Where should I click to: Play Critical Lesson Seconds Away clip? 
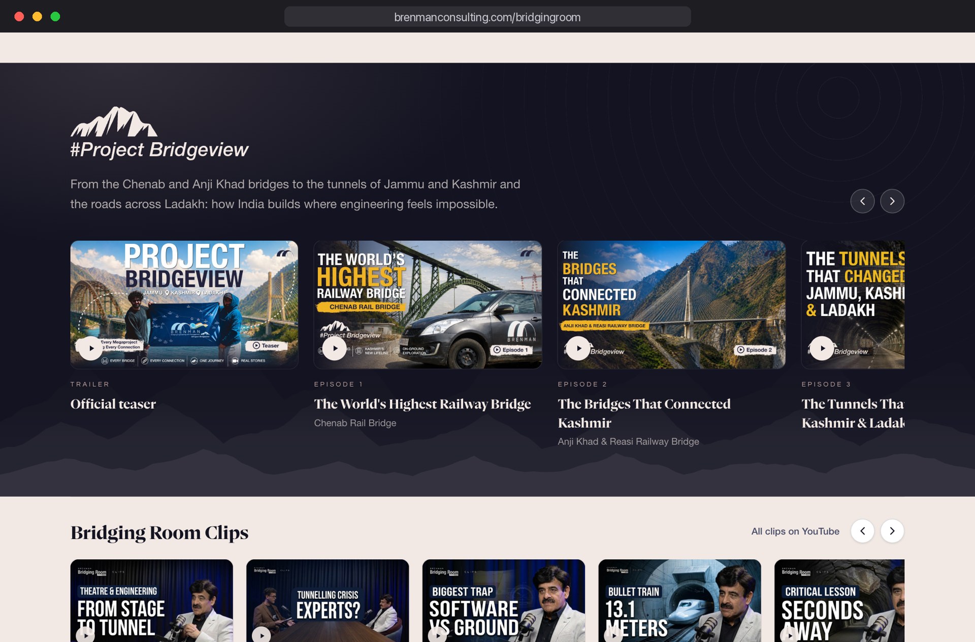point(790,635)
